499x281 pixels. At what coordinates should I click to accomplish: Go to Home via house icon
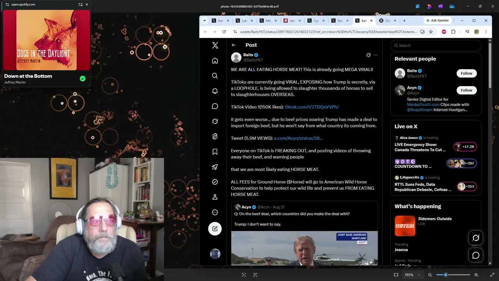[215, 60]
